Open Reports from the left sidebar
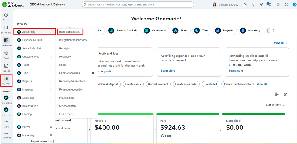The width and height of the screenshot is (297, 144). 6,66
